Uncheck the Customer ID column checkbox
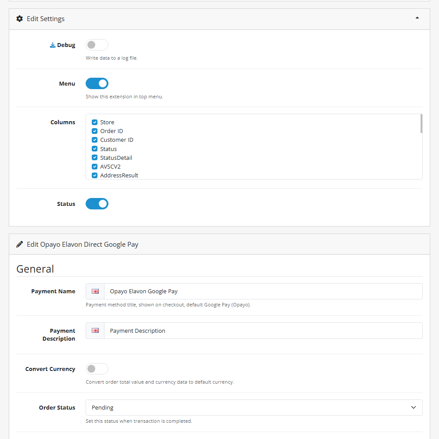Image resolution: width=439 pixels, height=439 pixels. point(94,140)
